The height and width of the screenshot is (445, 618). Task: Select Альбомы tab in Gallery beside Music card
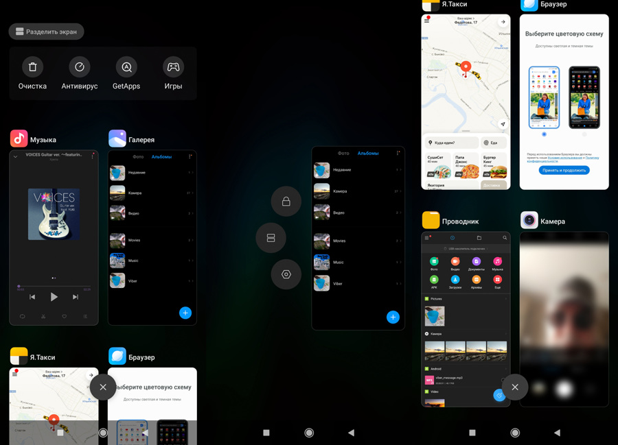(161, 156)
